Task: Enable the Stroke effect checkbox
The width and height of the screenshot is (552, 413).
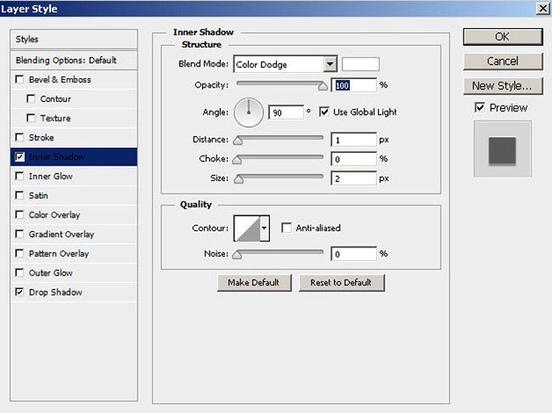Action: (x=20, y=138)
